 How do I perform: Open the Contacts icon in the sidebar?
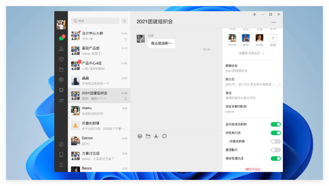tap(61, 49)
